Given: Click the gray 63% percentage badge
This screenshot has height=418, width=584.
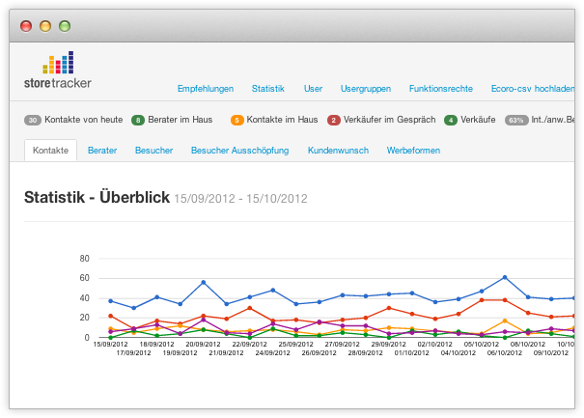Looking at the screenshot, I should (x=516, y=120).
